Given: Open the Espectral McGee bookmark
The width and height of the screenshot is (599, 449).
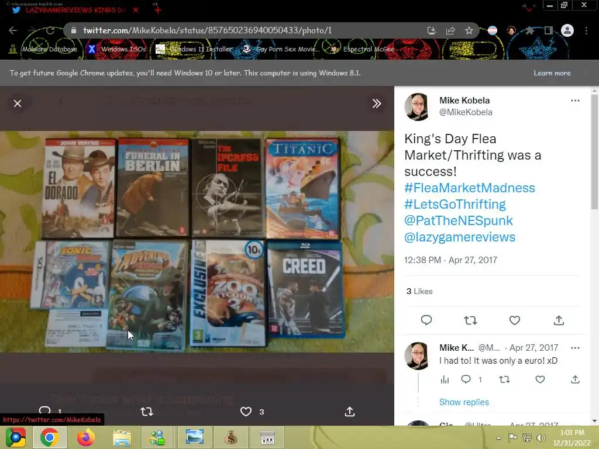Looking at the screenshot, I should tap(362, 49).
